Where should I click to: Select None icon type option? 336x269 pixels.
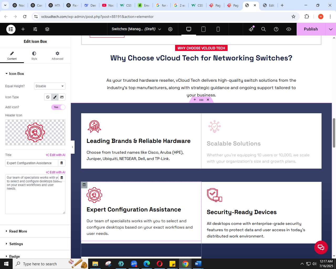[x=48, y=97]
